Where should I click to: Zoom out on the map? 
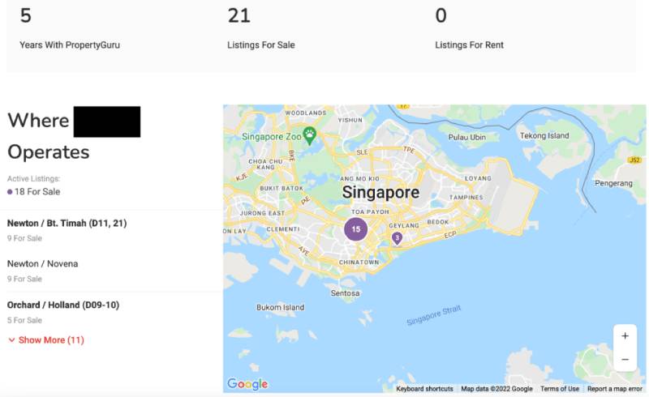(x=625, y=359)
